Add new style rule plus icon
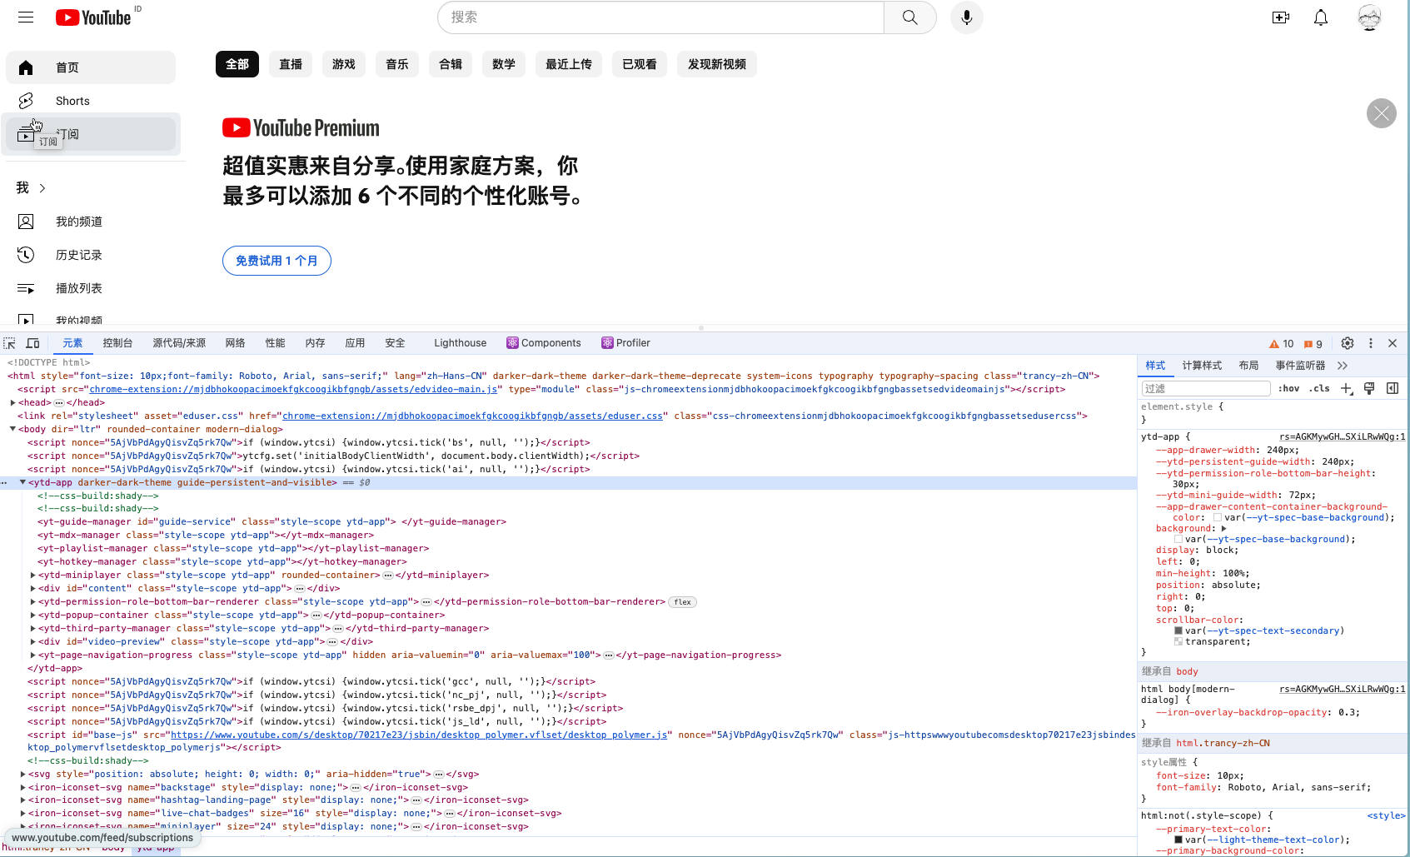This screenshot has height=857, width=1410. point(1347,388)
